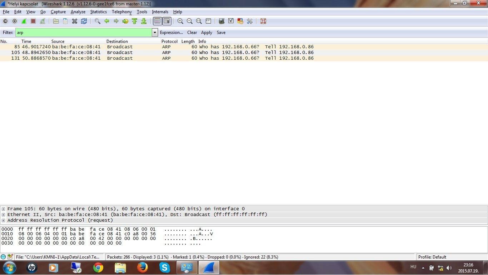Go forward in packet history
Image resolution: width=488 pixels, height=275 pixels.
click(x=116, y=21)
